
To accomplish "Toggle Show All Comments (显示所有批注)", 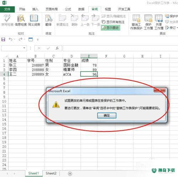I will [113, 22].
